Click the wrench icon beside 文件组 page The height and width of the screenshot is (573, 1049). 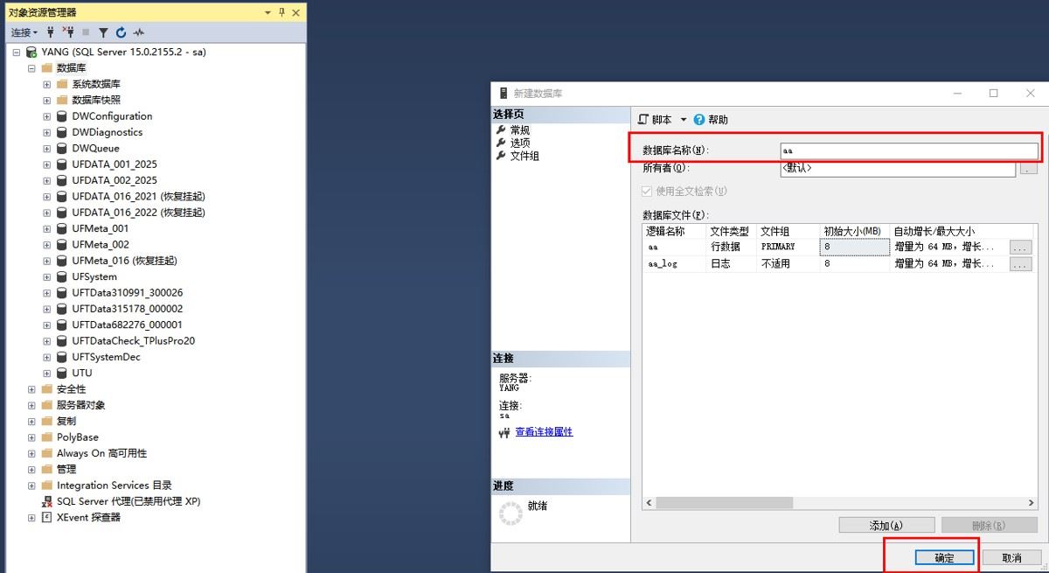tap(501, 156)
